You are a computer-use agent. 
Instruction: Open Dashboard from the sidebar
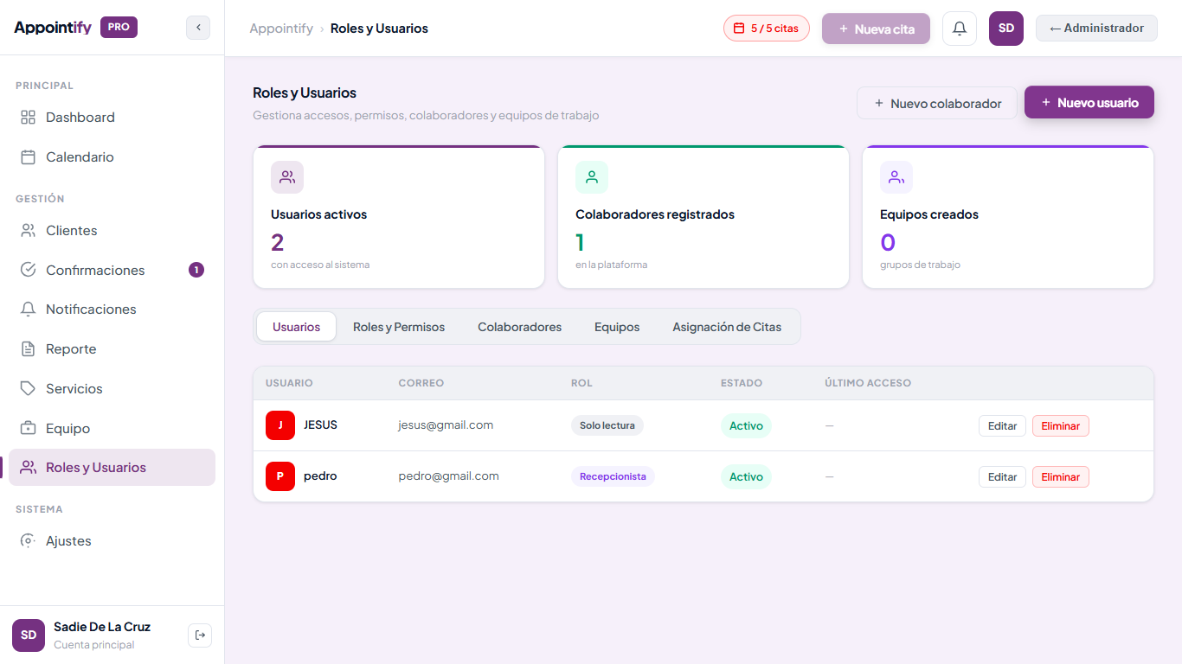(112, 117)
